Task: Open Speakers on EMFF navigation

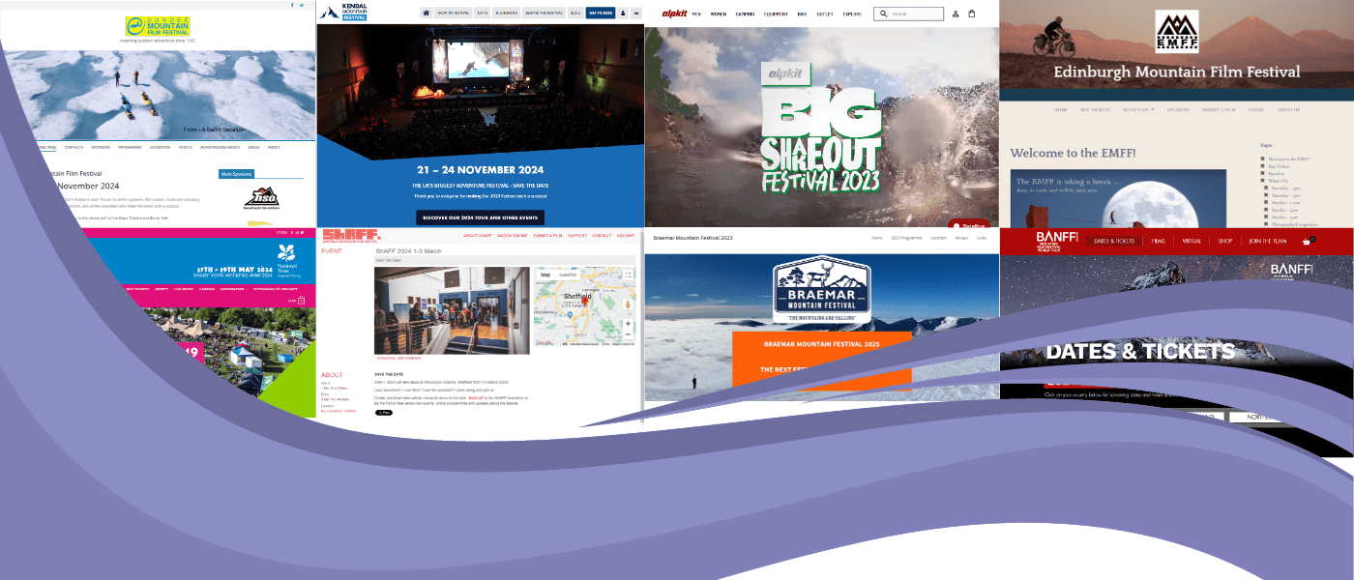Action: pos(1178,109)
